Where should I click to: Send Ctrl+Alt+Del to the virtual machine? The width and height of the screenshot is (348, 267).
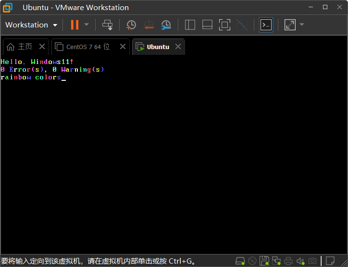pyautogui.click(x=107, y=25)
